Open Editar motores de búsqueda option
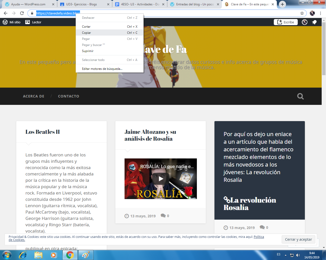326x260 pixels. coord(102,69)
